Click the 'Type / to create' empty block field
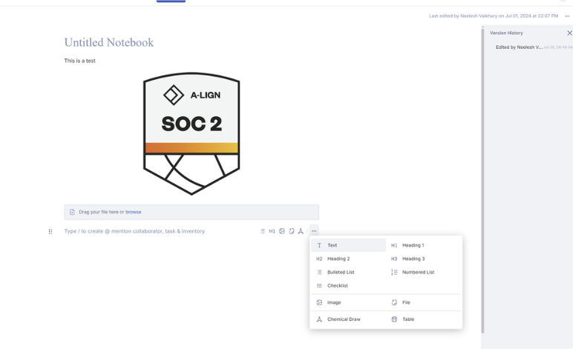This screenshot has height=349, width=573. coord(134,231)
